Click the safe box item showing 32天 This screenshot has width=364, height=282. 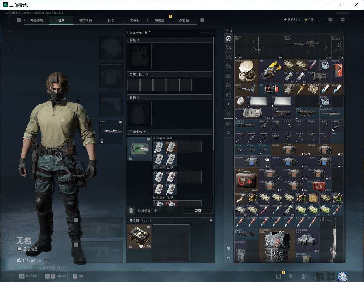139,237
